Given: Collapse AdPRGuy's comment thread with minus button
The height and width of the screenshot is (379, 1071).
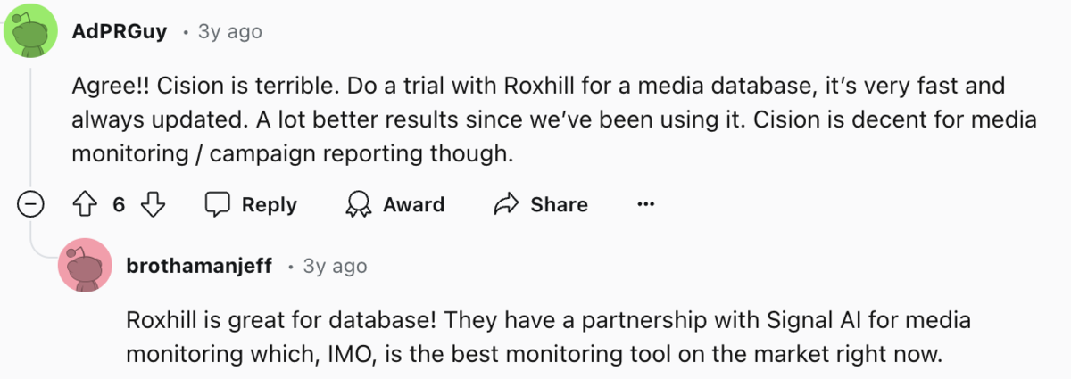Looking at the screenshot, I should coord(31,205).
